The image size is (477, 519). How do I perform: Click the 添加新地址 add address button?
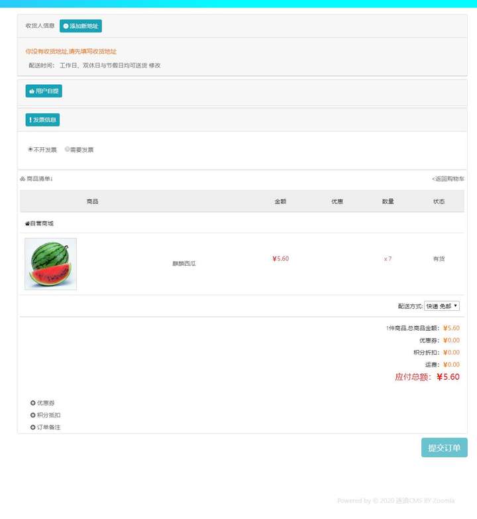coord(80,26)
